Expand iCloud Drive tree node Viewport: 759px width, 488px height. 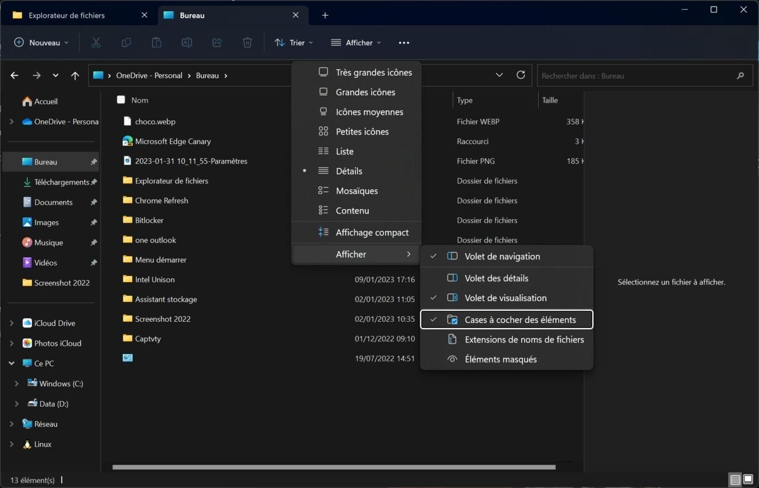point(12,323)
